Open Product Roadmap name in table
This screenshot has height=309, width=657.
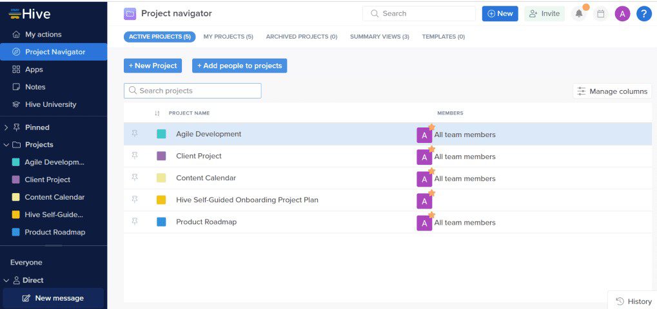pyautogui.click(x=206, y=222)
